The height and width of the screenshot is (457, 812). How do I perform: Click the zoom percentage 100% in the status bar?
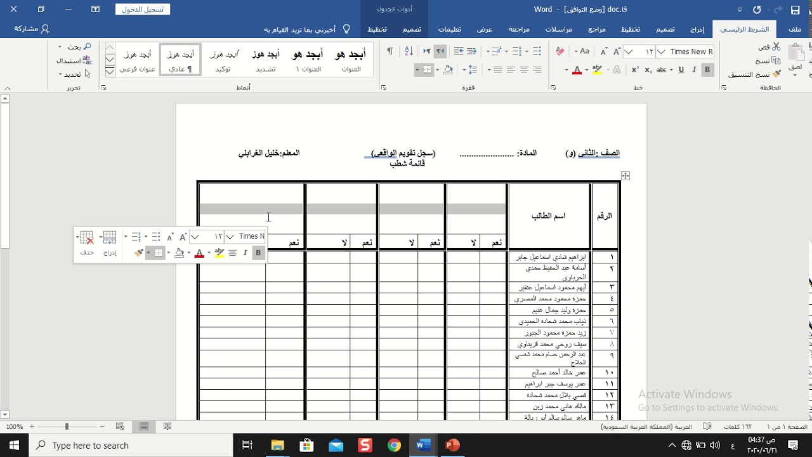(14, 427)
